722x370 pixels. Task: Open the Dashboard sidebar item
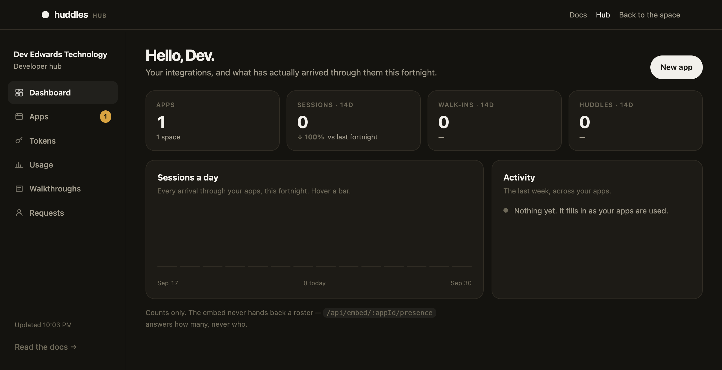tap(63, 93)
